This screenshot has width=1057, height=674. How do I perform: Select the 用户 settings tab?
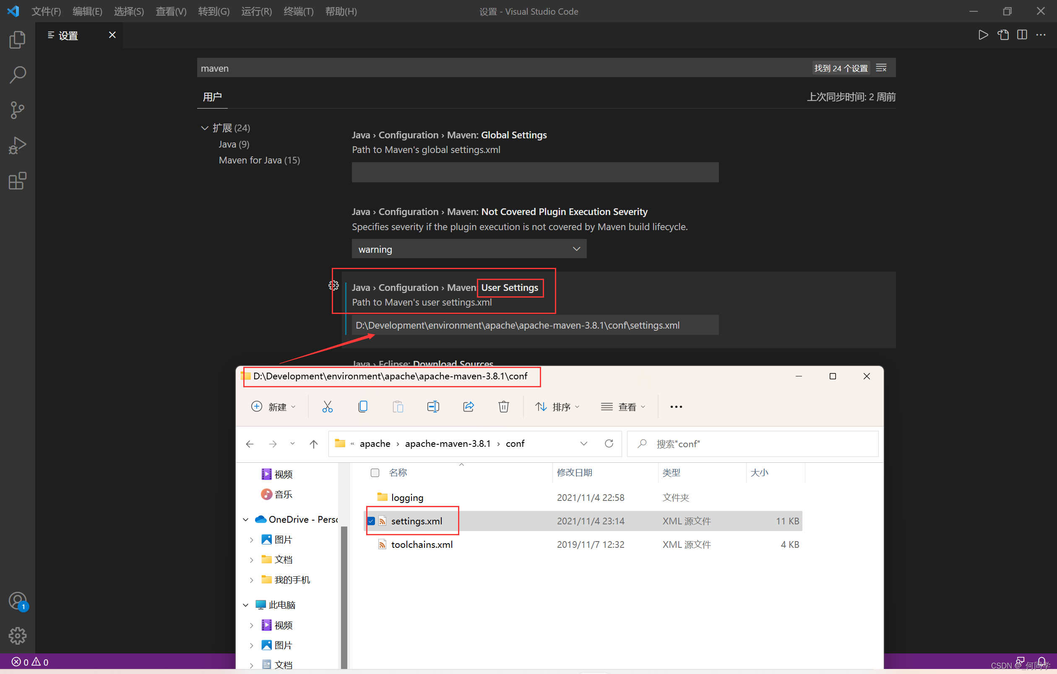coord(212,97)
